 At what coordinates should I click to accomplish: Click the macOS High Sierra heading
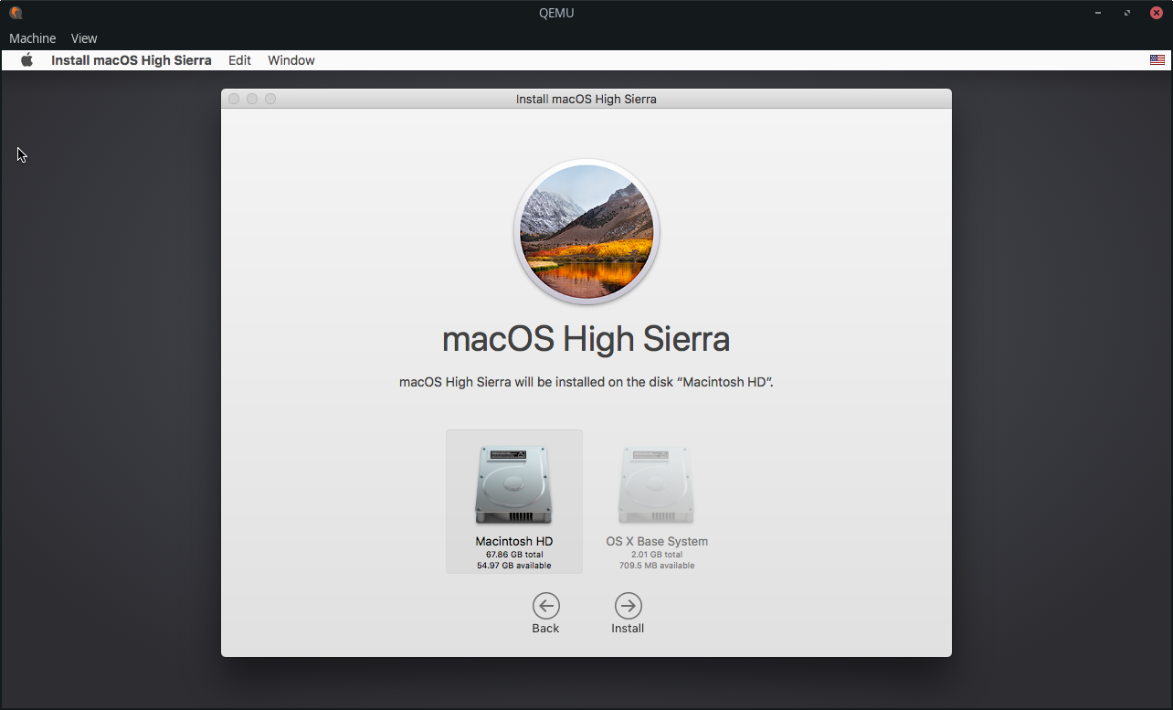pos(586,340)
